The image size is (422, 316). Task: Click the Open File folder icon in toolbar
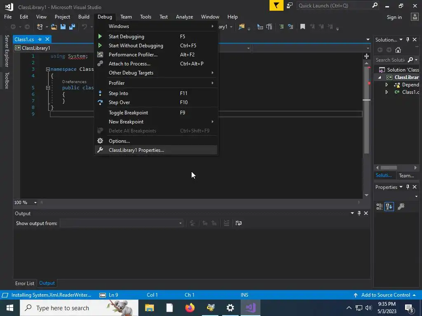pos(54,27)
